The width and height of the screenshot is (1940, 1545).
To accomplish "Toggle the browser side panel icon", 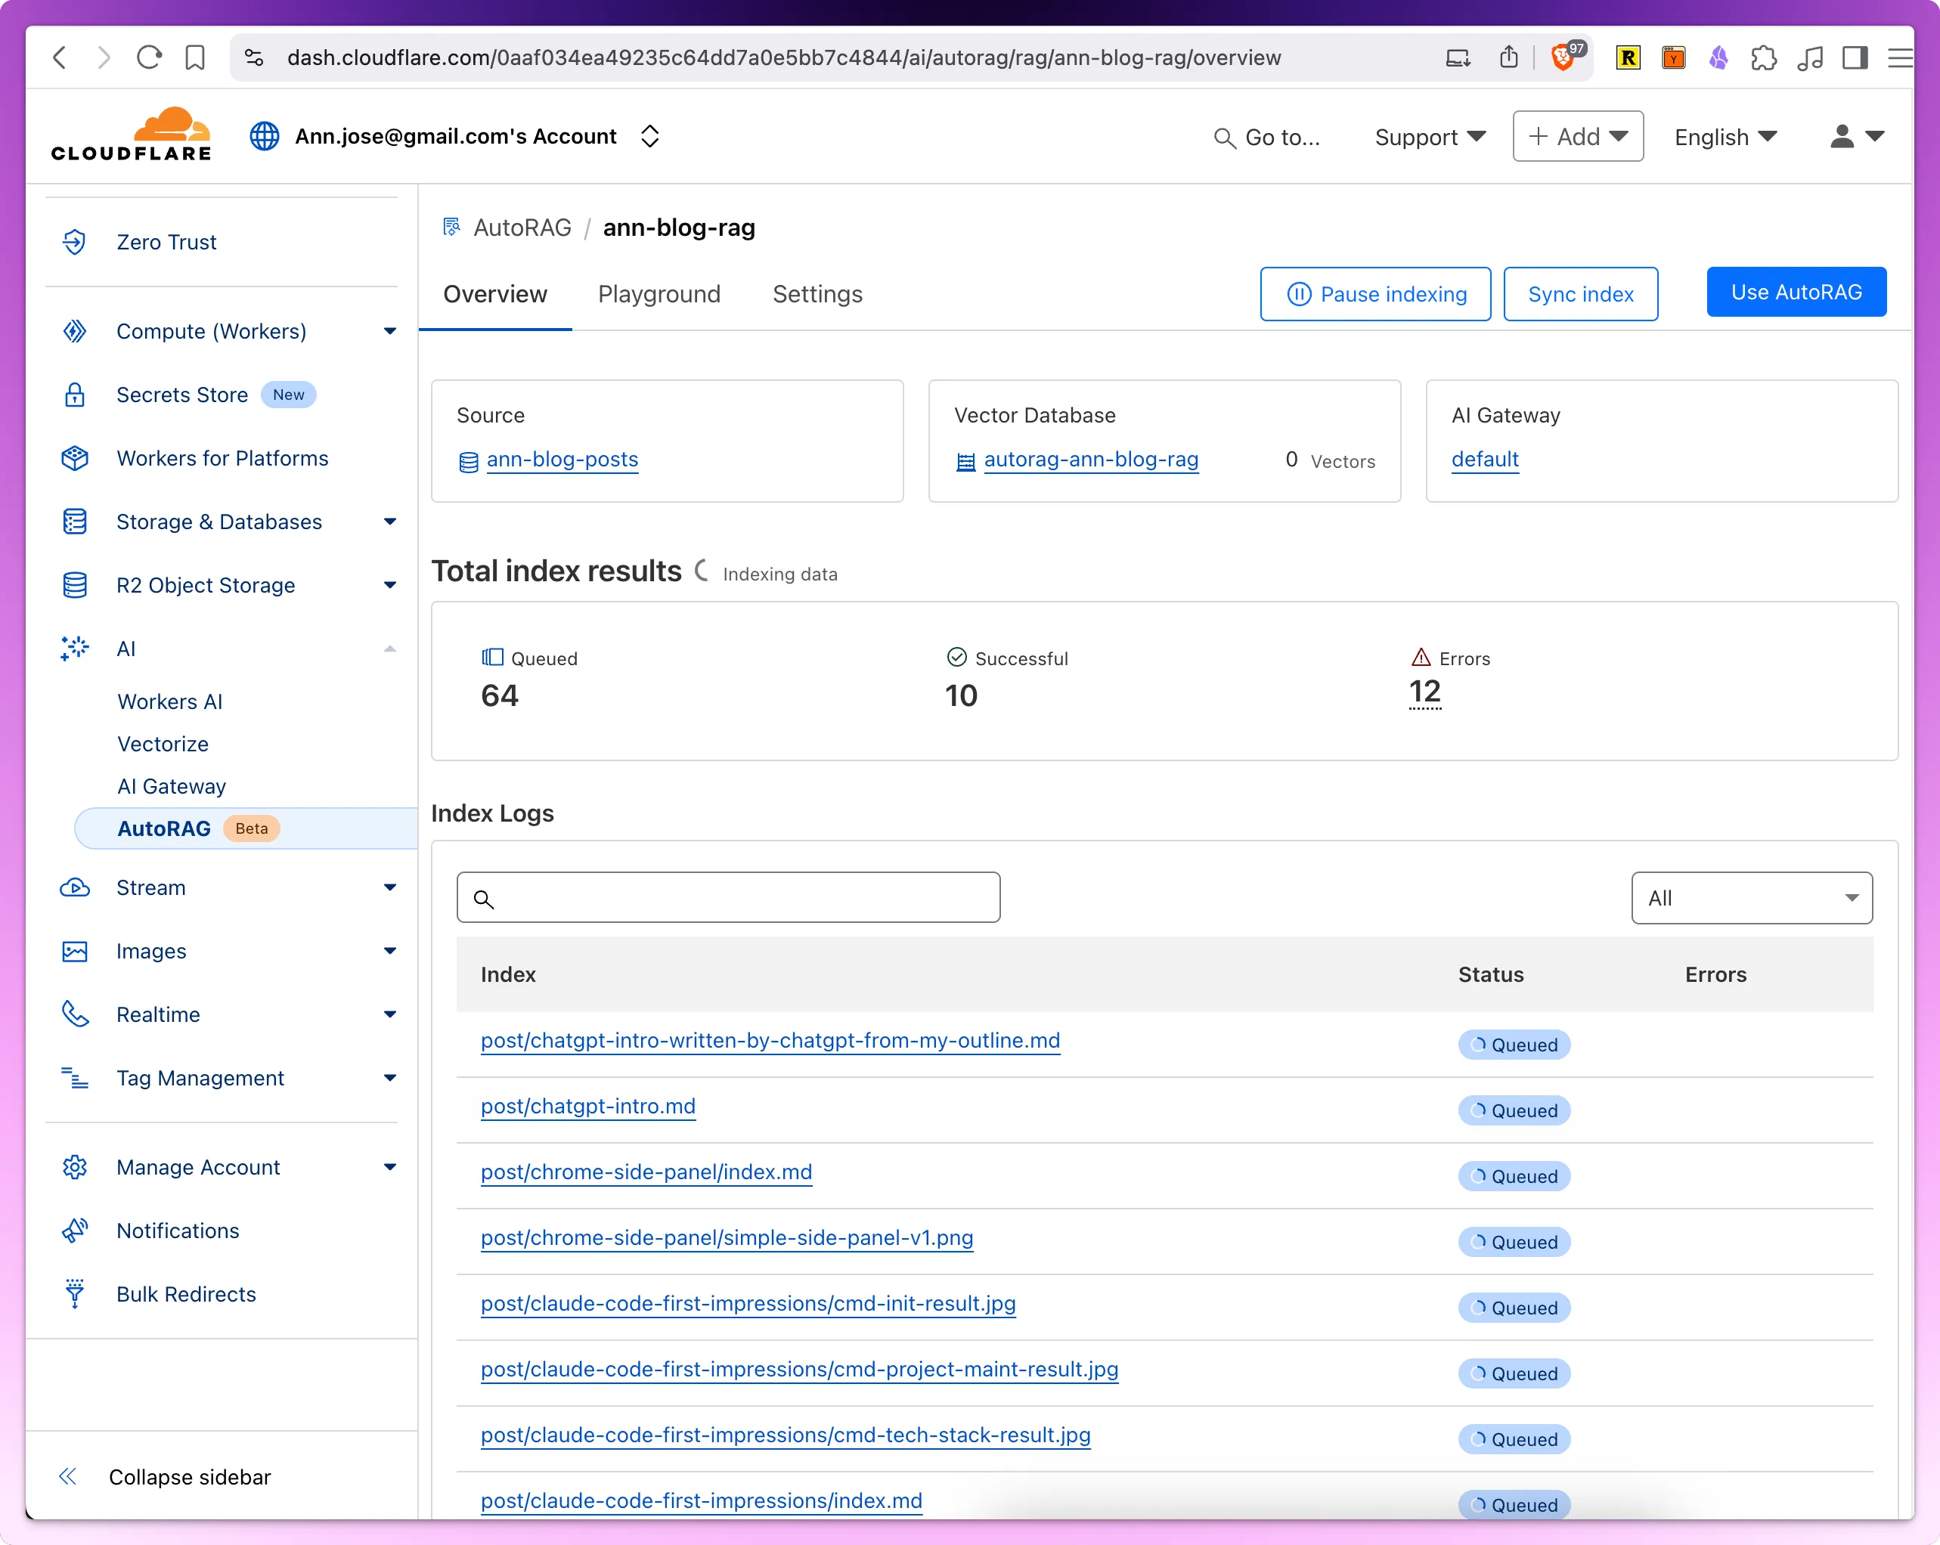I will tap(1855, 58).
